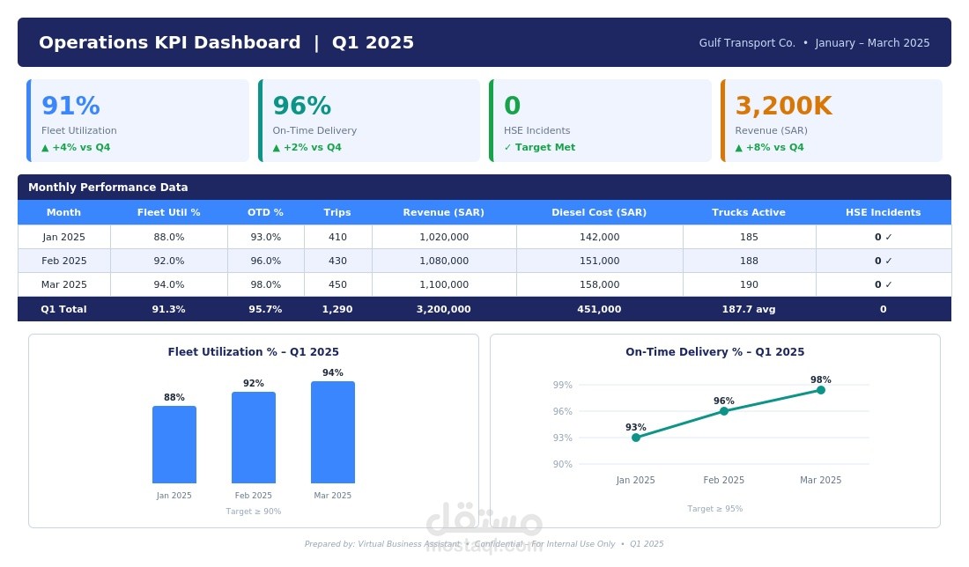Click the 96% data point on line chart
Screen dimensions: 969x567
point(723,411)
